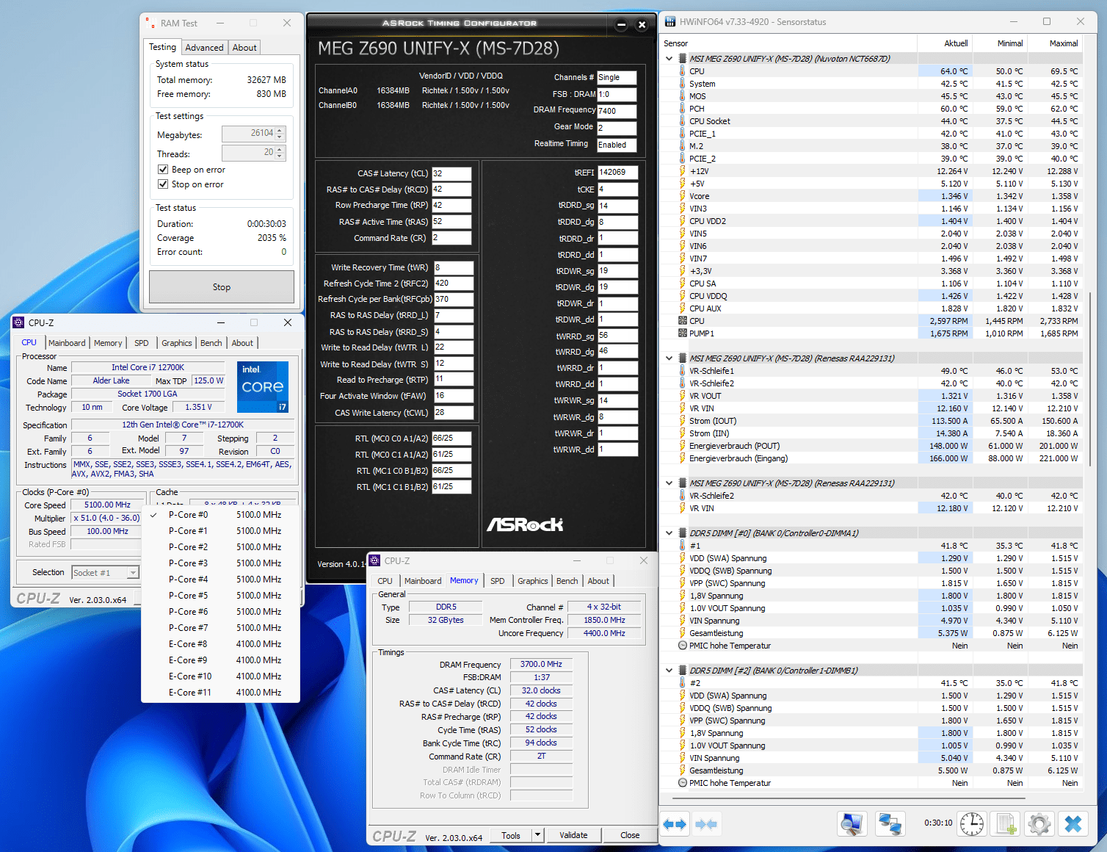Close sensors with blue X icon
Screen dimensions: 1107x852
tap(1073, 824)
